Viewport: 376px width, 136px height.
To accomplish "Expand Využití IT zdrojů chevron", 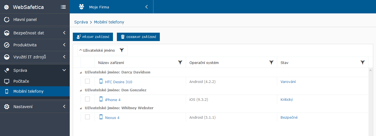I will pos(64,57).
